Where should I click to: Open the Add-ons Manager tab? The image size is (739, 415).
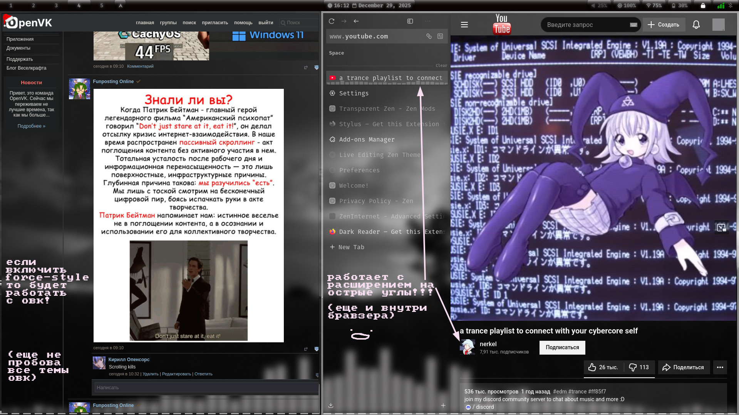tap(387, 139)
